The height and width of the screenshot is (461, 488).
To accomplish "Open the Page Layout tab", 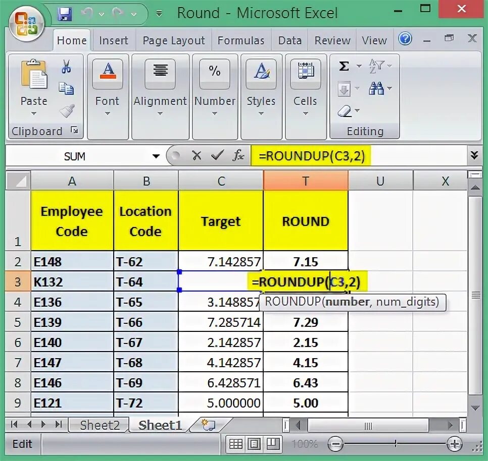I will (x=174, y=40).
